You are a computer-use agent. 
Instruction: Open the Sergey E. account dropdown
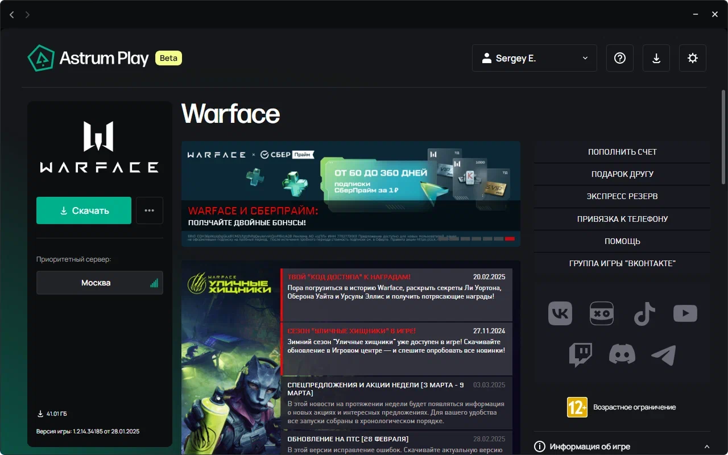tap(534, 57)
